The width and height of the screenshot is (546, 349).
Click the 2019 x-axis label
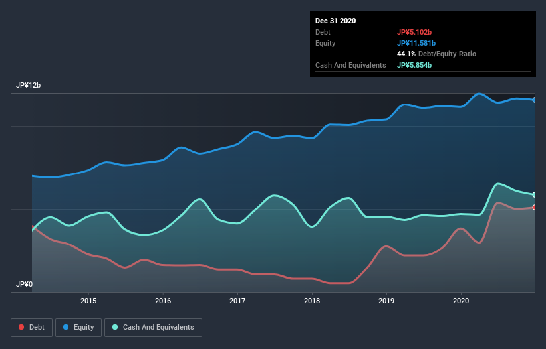point(386,301)
